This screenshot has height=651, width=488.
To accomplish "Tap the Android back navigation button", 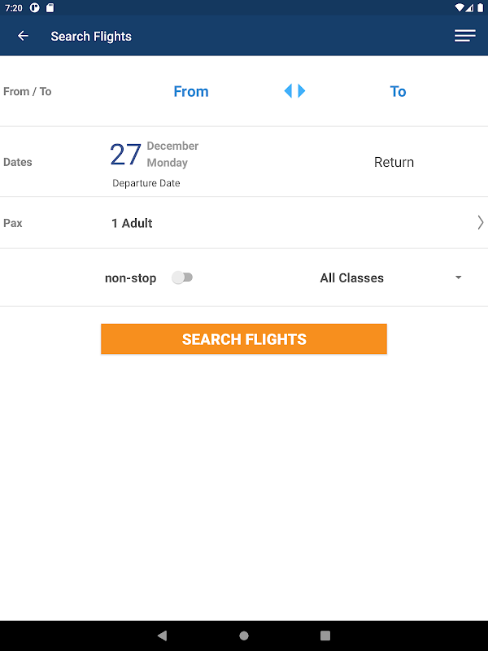I will (162, 636).
